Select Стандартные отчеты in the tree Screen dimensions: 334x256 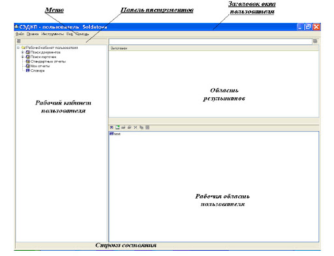(48, 61)
